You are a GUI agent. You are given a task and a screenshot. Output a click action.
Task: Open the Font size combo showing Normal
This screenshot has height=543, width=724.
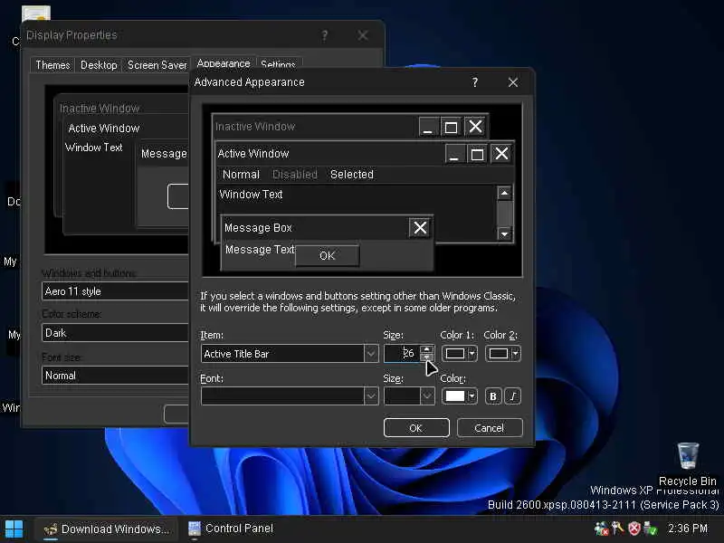(x=115, y=376)
